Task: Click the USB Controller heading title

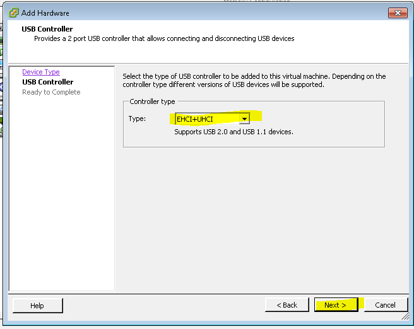Action: pos(47,29)
